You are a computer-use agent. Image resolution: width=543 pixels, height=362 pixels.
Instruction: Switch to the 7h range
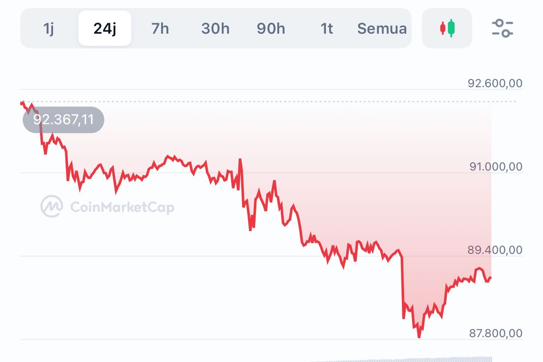[161, 28]
